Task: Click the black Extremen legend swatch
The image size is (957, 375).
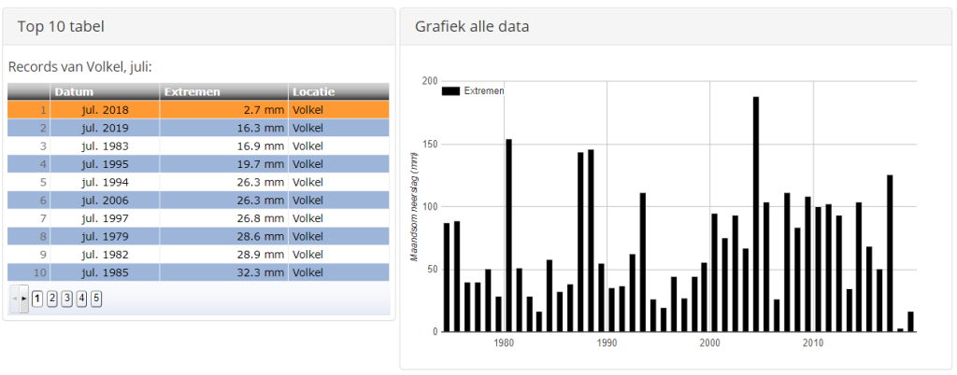Action: click(x=450, y=91)
